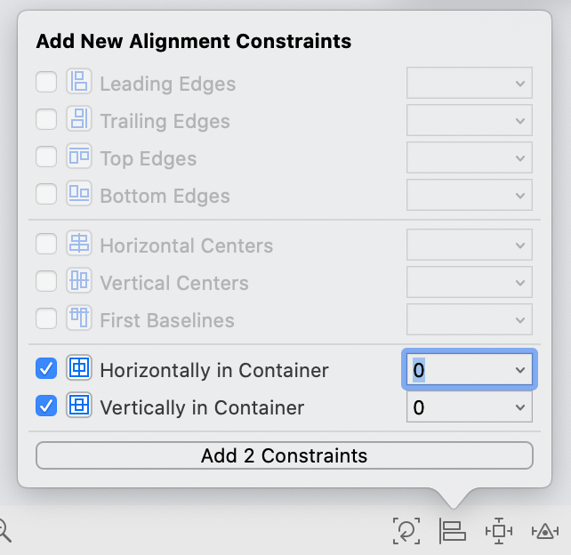Image resolution: width=571 pixels, height=555 pixels.
Task: Uncheck the Horizontally in Container checkbox
Action: pos(46,369)
